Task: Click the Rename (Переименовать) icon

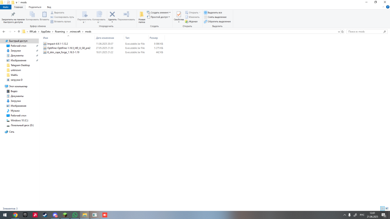Action: (x=126, y=14)
